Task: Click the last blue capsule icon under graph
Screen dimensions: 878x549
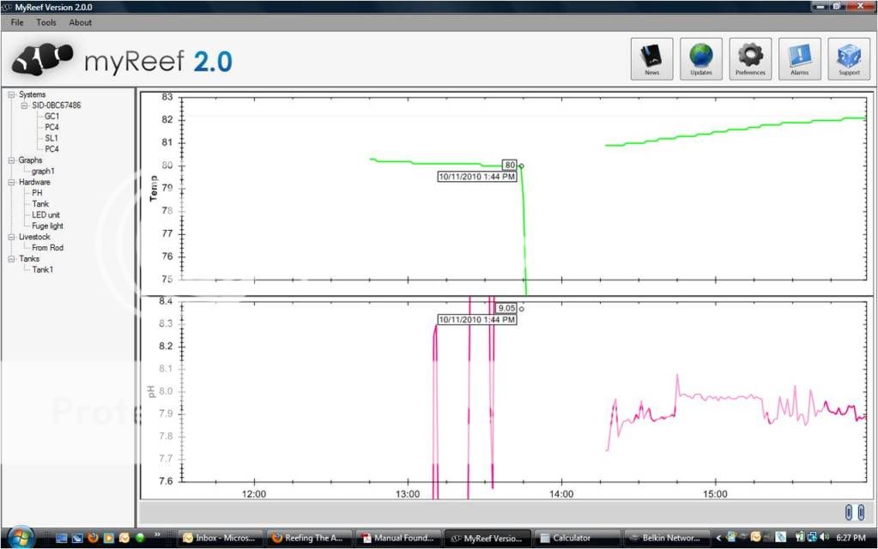Action: click(861, 512)
